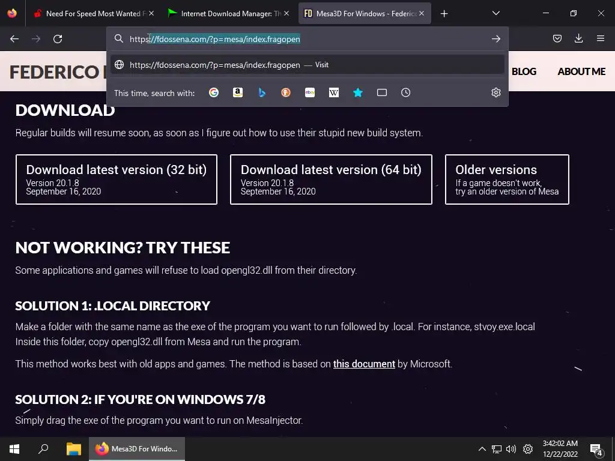Search this time with Wikipedia

tap(334, 92)
